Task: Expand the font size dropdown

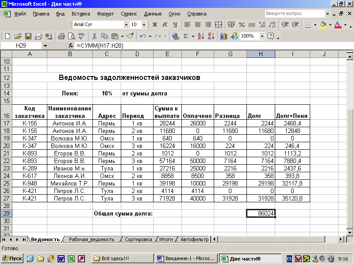Action: (x=145, y=25)
